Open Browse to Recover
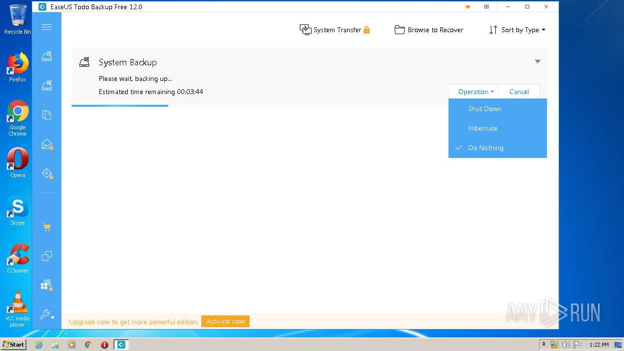 429,30
